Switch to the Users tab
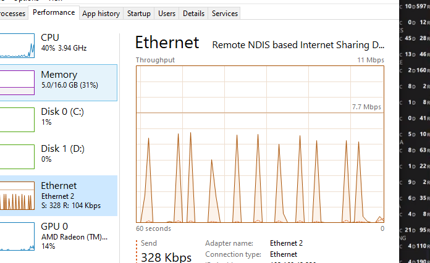Viewport: 430px width, 263px height. click(x=167, y=14)
